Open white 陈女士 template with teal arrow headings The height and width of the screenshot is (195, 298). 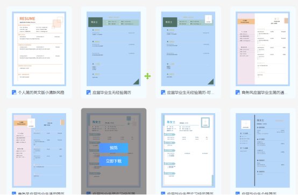click(188, 150)
